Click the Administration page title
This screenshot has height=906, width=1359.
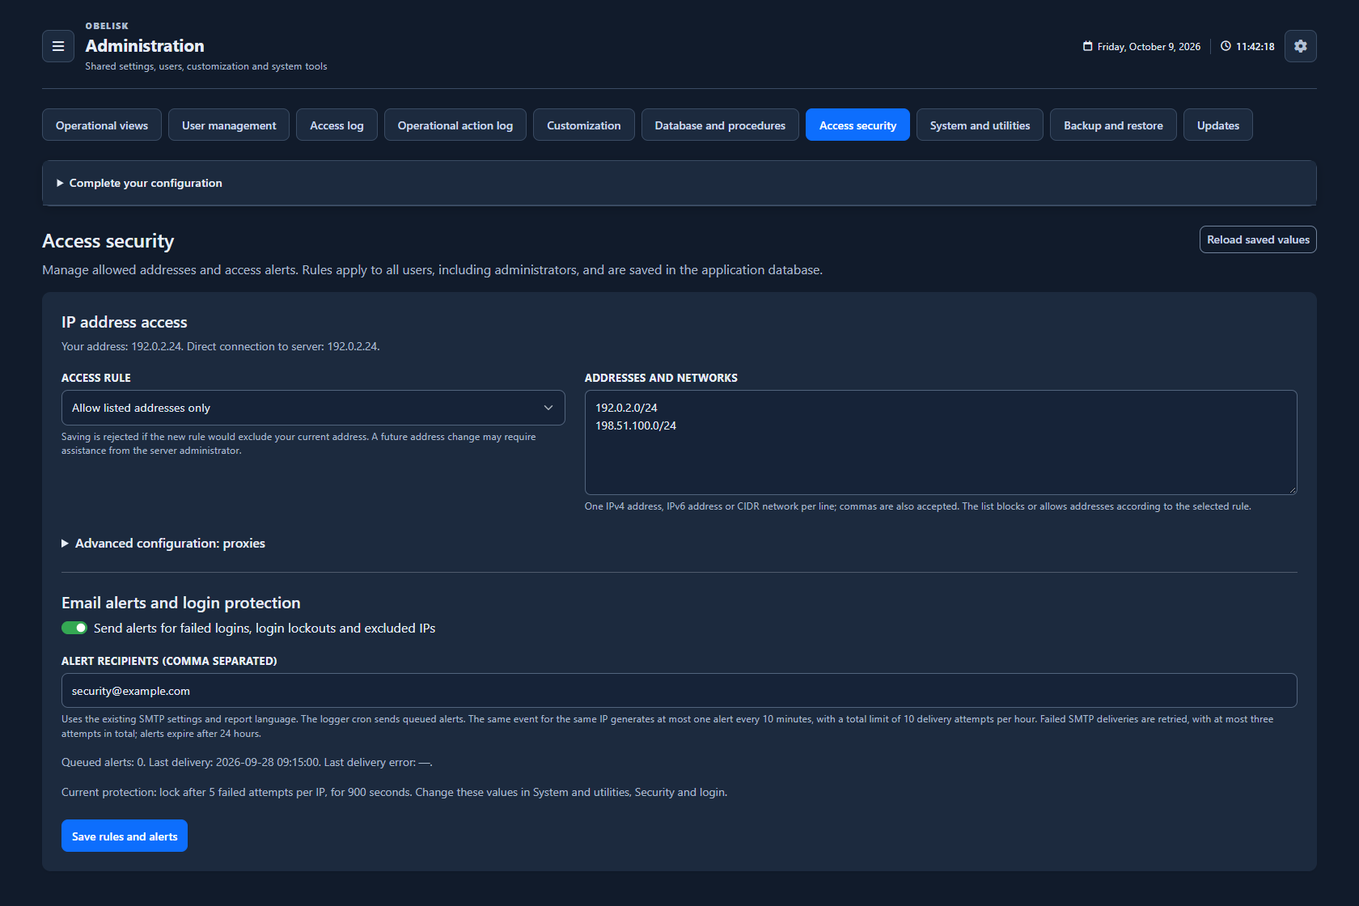click(x=145, y=46)
